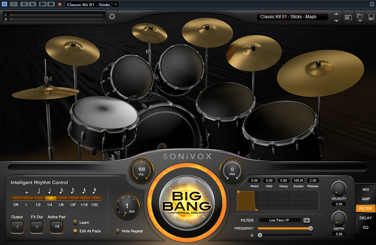Enable the Learn toggle
376x245 pixels.
[x=75, y=222]
